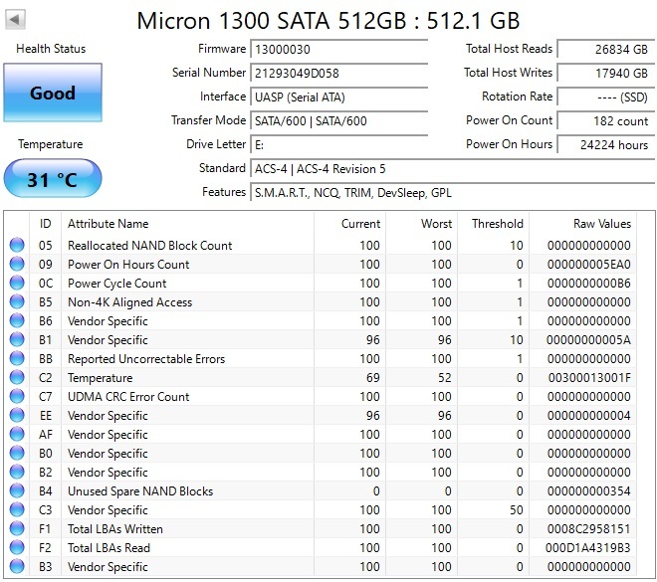Select raw value 00000000005A

[x=588, y=339]
